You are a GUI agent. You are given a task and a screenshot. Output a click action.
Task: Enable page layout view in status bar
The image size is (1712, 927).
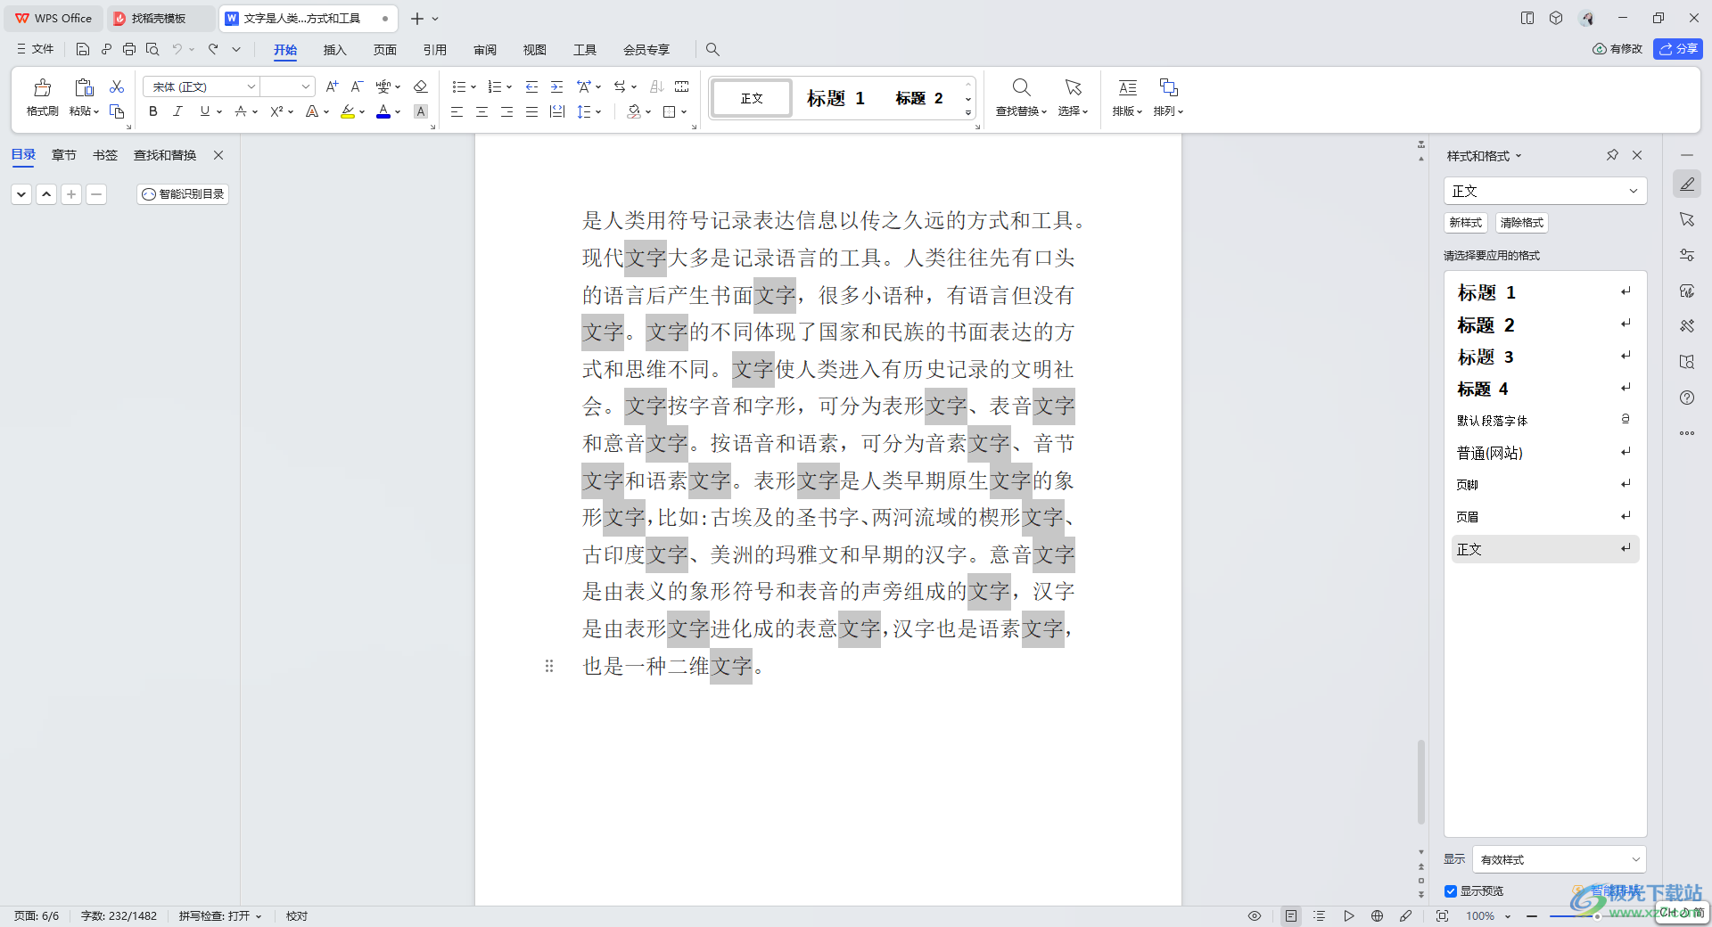(1290, 915)
